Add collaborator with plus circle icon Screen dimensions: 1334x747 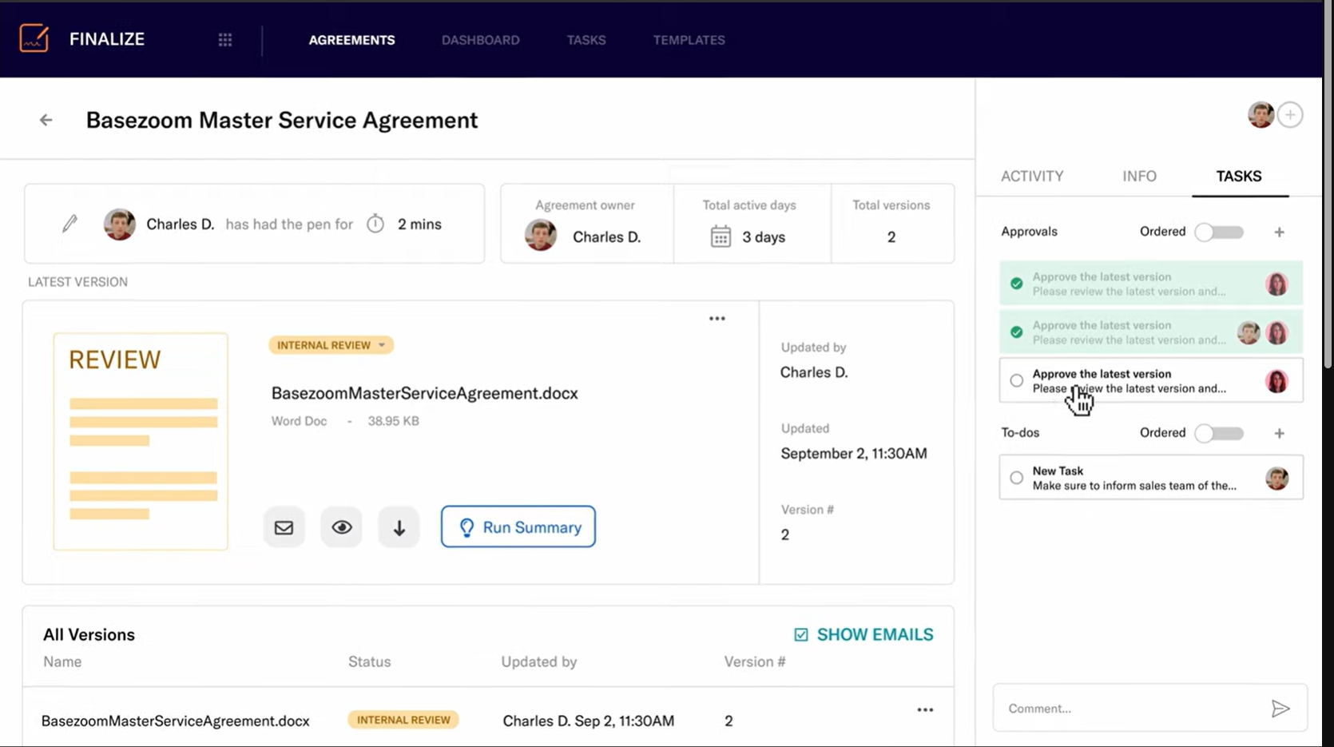[x=1290, y=115]
